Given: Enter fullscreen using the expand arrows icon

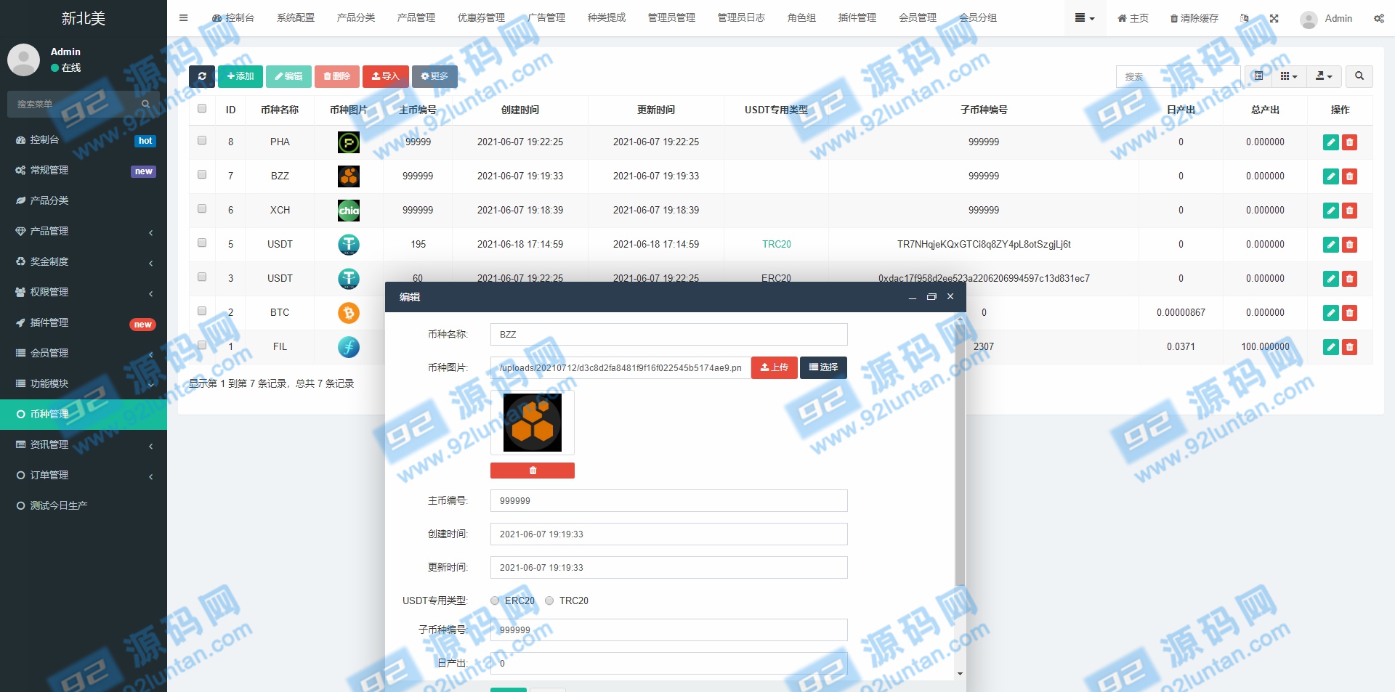Looking at the screenshot, I should [x=1274, y=18].
